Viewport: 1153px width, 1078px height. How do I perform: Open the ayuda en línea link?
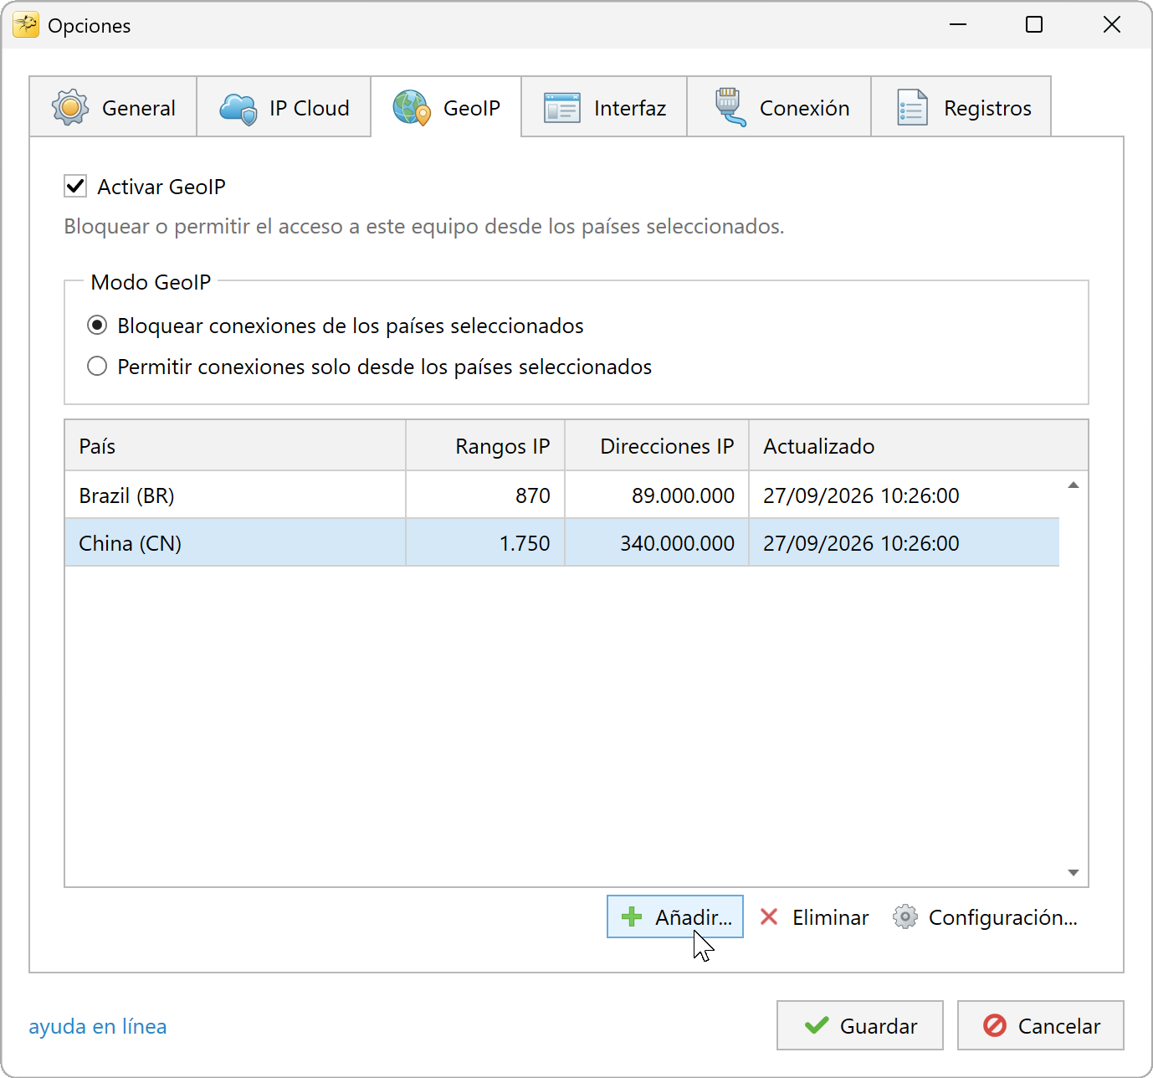(x=98, y=1026)
